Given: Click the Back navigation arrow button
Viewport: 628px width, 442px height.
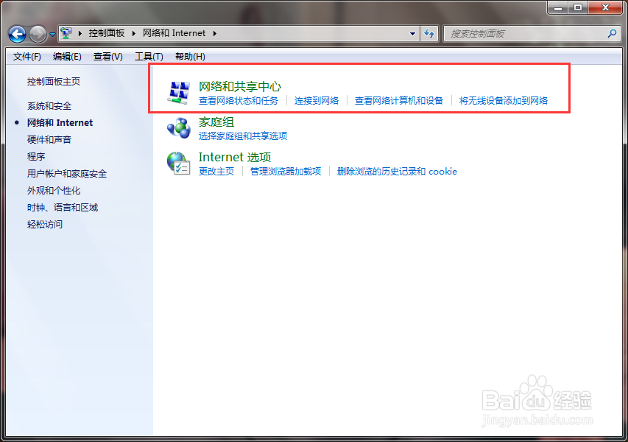Looking at the screenshot, I should tap(17, 34).
